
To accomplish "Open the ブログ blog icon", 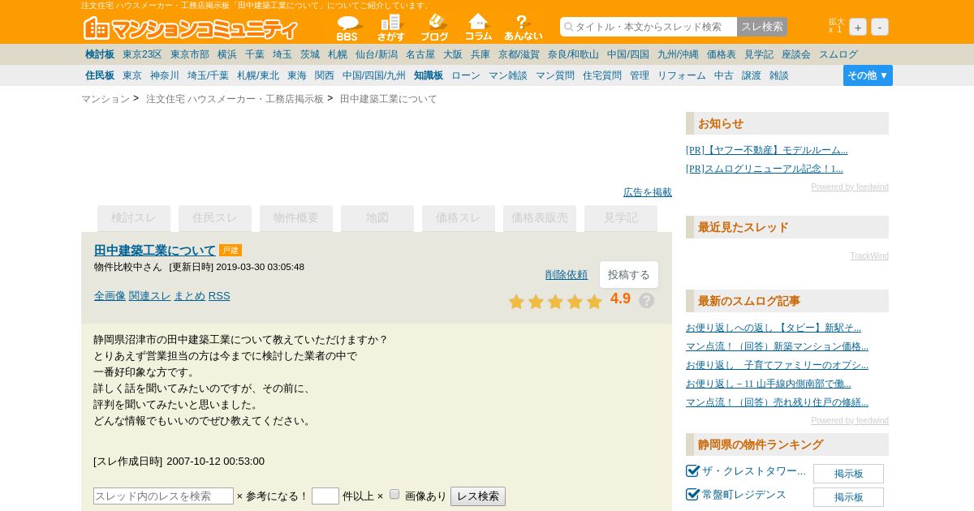I will pos(434,28).
